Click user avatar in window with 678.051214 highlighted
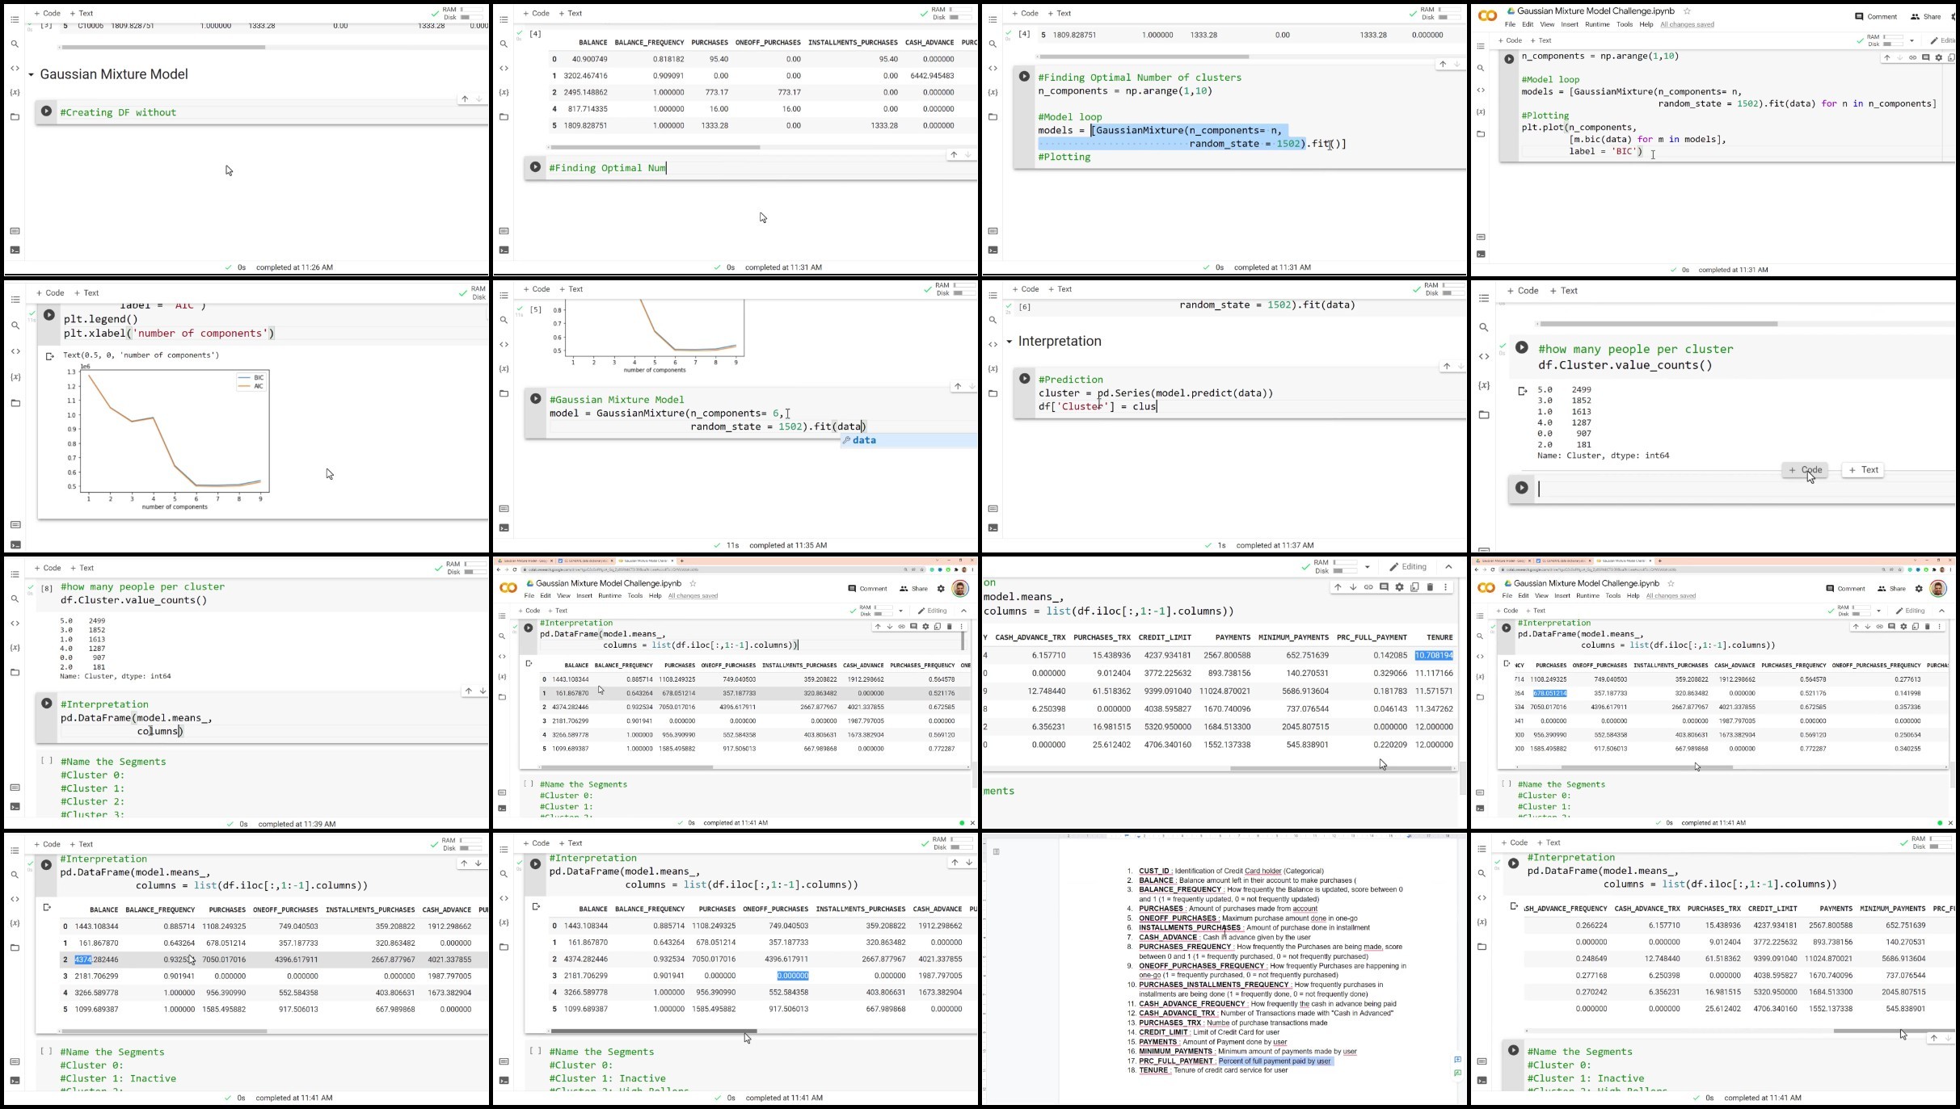 [x=1938, y=589]
